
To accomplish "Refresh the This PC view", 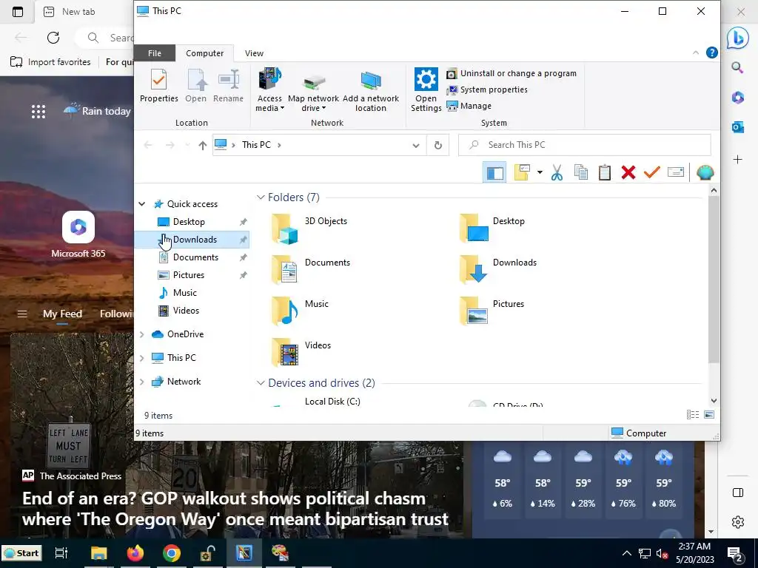I will [438, 145].
